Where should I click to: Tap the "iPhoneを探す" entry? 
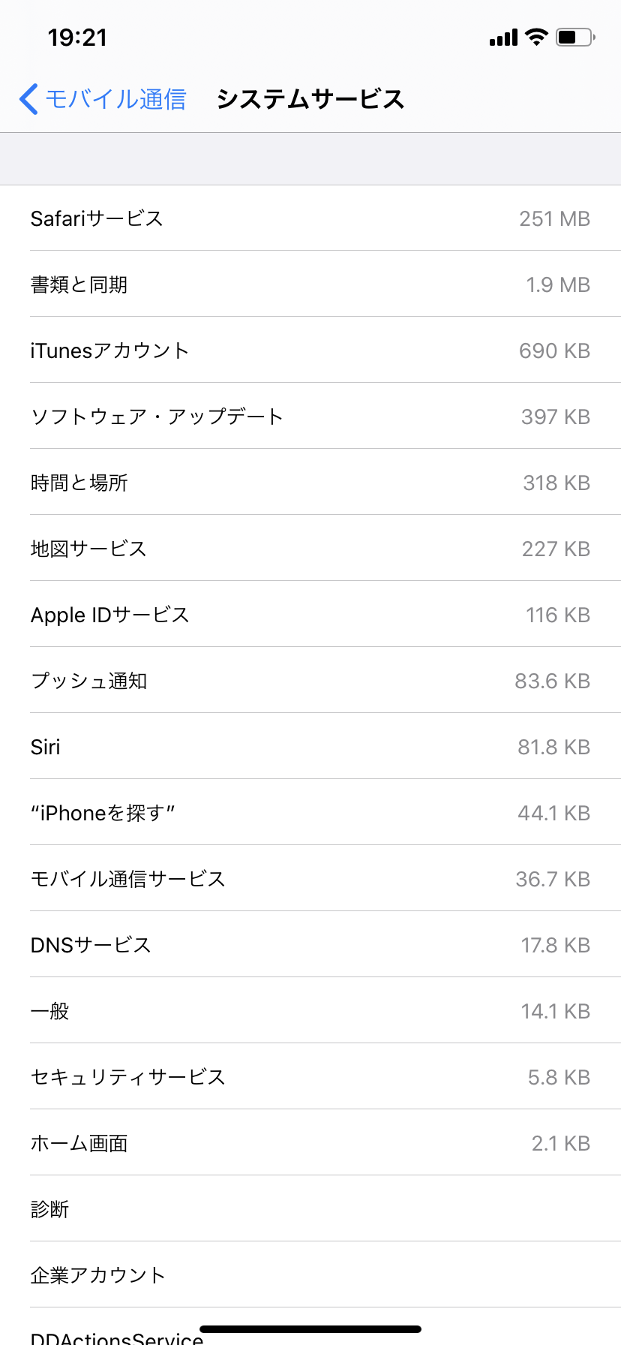click(x=310, y=813)
